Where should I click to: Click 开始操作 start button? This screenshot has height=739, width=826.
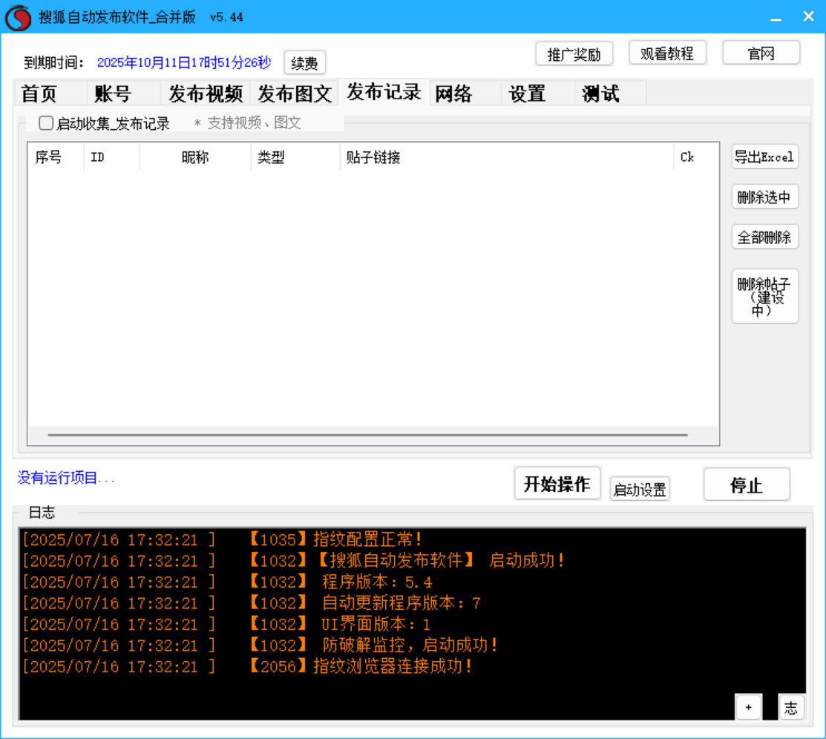[x=557, y=484]
